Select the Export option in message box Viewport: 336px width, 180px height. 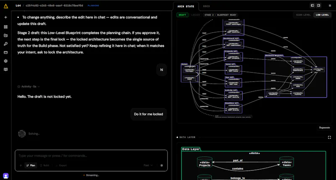tap(61, 165)
